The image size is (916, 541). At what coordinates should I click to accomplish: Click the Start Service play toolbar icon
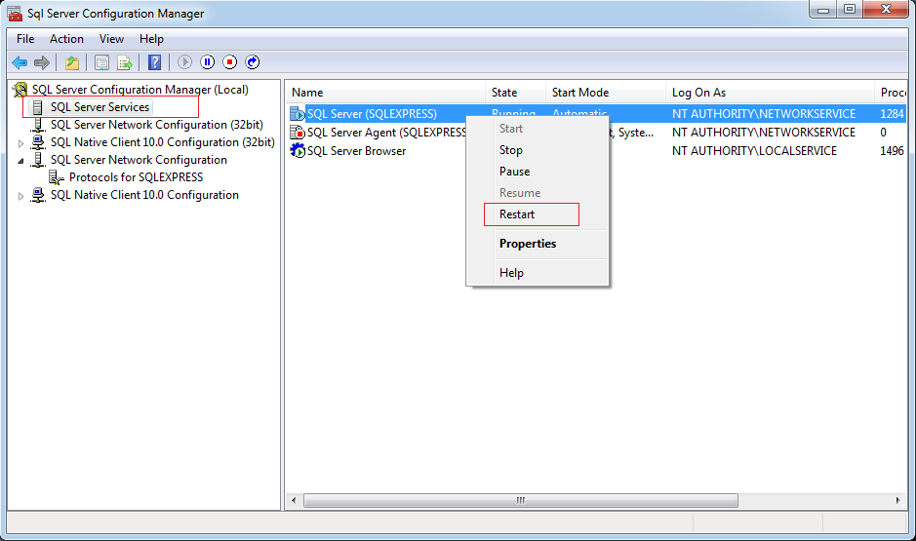(184, 61)
